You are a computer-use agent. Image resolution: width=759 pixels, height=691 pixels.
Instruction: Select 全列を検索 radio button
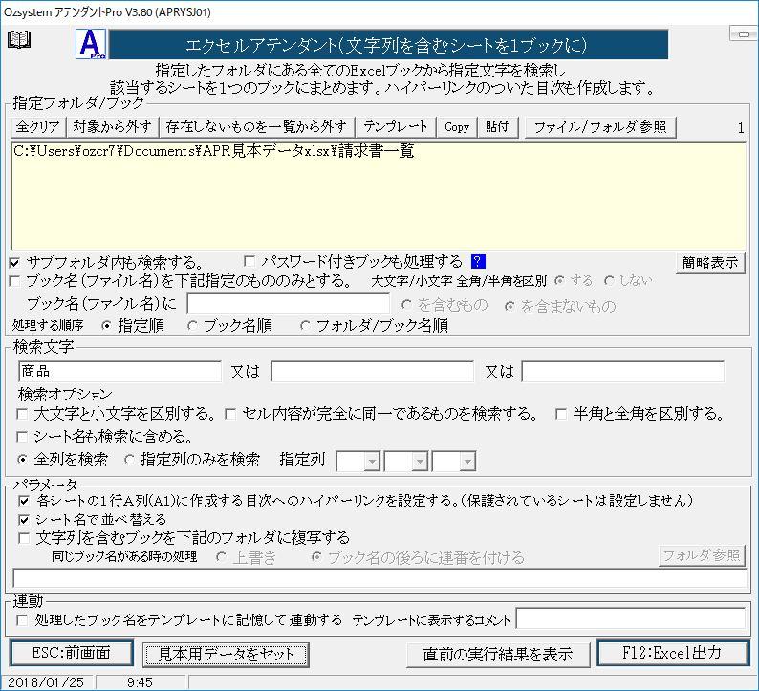tap(22, 460)
